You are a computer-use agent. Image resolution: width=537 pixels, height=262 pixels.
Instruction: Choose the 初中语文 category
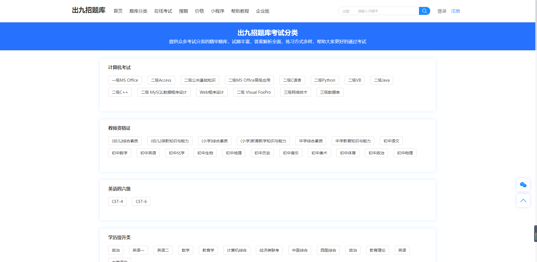391,141
